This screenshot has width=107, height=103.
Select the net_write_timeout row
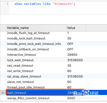[54, 71]
